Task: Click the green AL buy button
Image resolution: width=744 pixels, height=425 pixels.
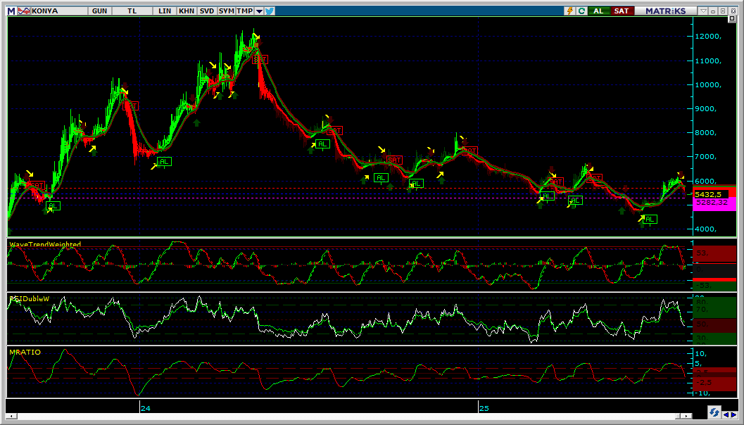Action: point(599,11)
